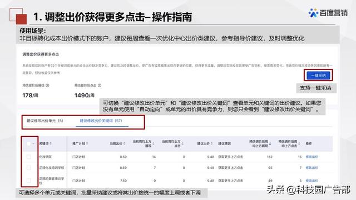
Task: Click the 化妆学院 keyword cell
Action: [46, 157]
